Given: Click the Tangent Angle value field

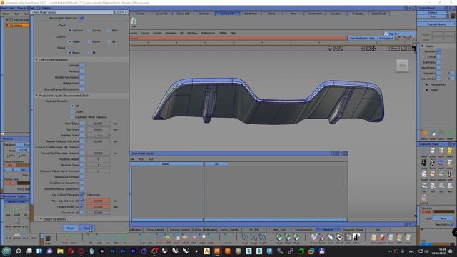Looking at the screenshot, I should tap(99, 206).
